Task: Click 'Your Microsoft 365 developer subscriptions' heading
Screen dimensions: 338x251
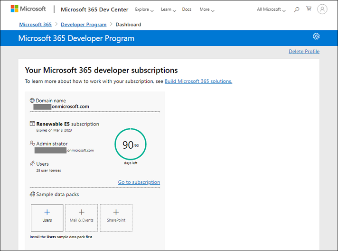Action: tap(101, 71)
